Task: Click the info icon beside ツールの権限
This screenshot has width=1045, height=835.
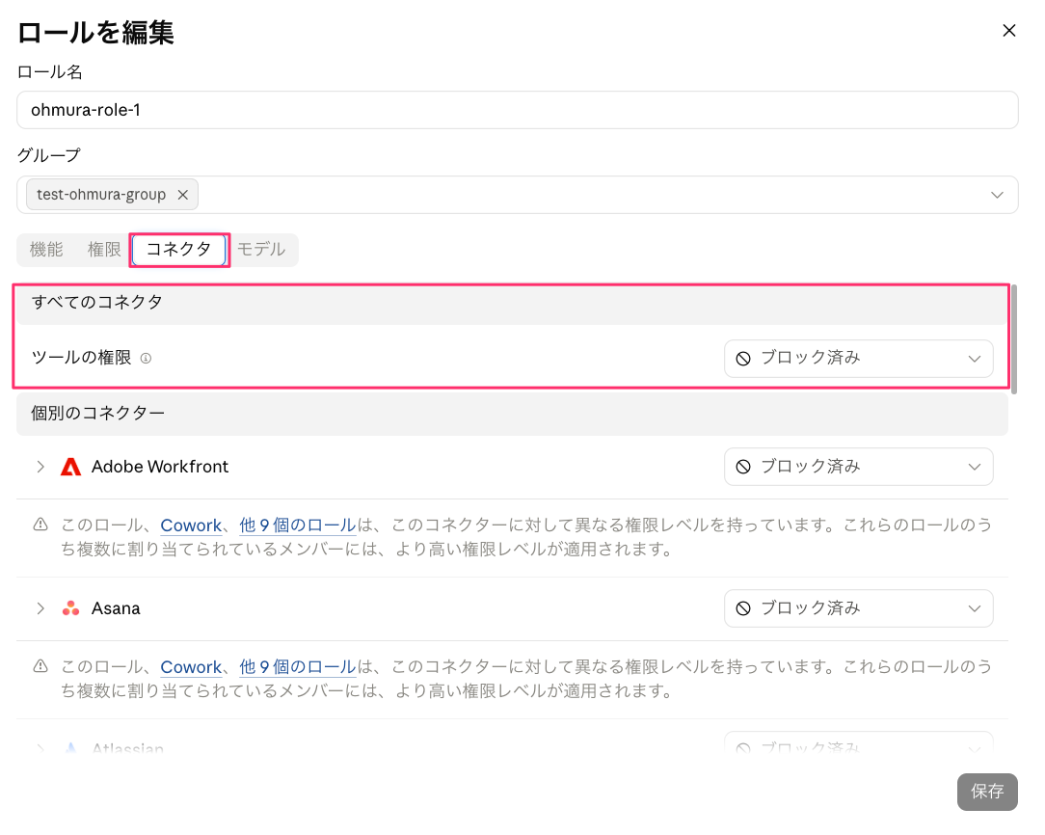Action: click(146, 359)
